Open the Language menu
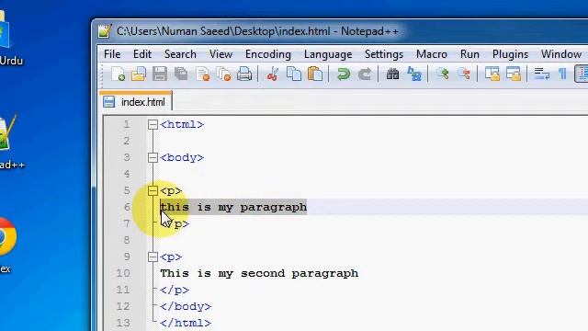This screenshot has width=588, height=331. pyautogui.click(x=328, y=54)
